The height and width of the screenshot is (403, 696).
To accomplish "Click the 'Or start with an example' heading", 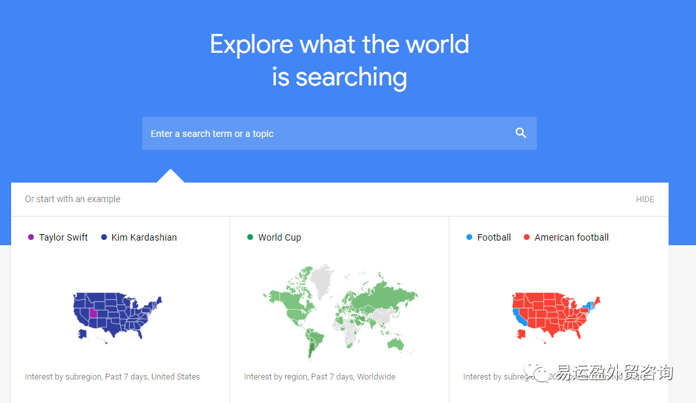I will (72, 199).
